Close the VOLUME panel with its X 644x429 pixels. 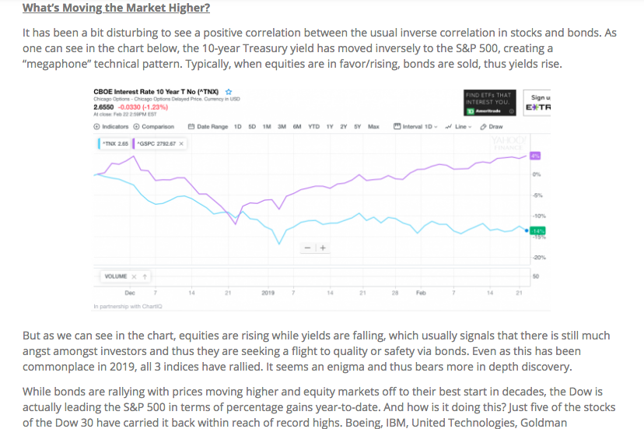[x=135, y=276]
